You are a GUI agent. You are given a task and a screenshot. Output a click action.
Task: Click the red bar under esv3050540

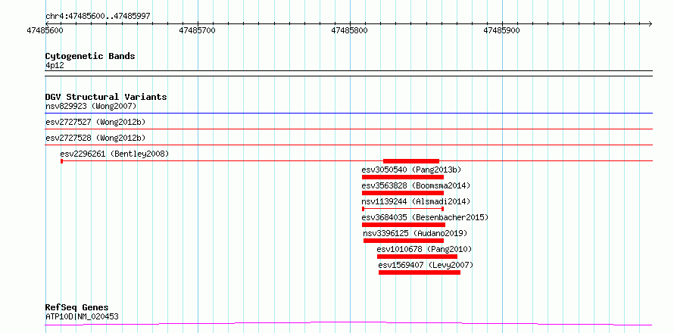403,177
